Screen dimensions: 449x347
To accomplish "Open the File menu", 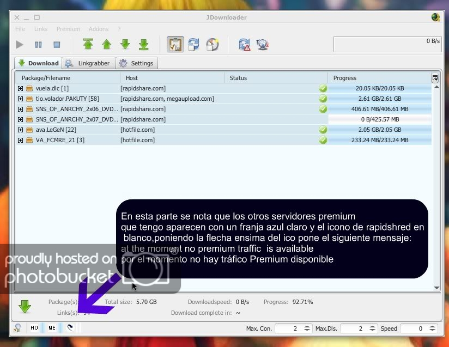I will click(x=20, y=29).
